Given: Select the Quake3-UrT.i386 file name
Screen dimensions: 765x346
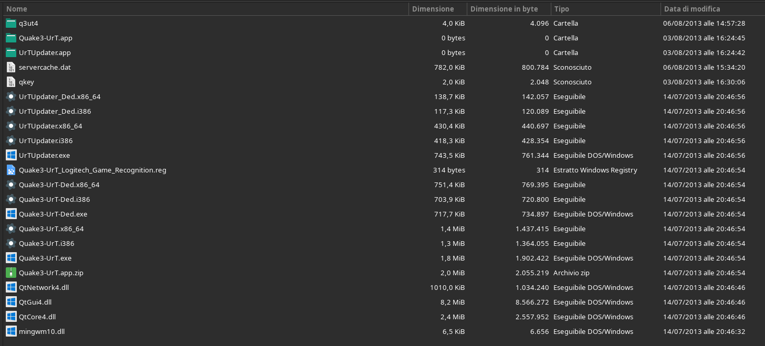Looking at the screenshot, I should (x=47, y=243).
